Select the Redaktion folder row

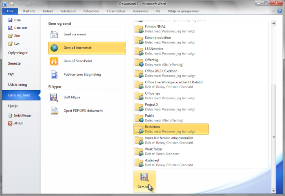pos(171,129)
